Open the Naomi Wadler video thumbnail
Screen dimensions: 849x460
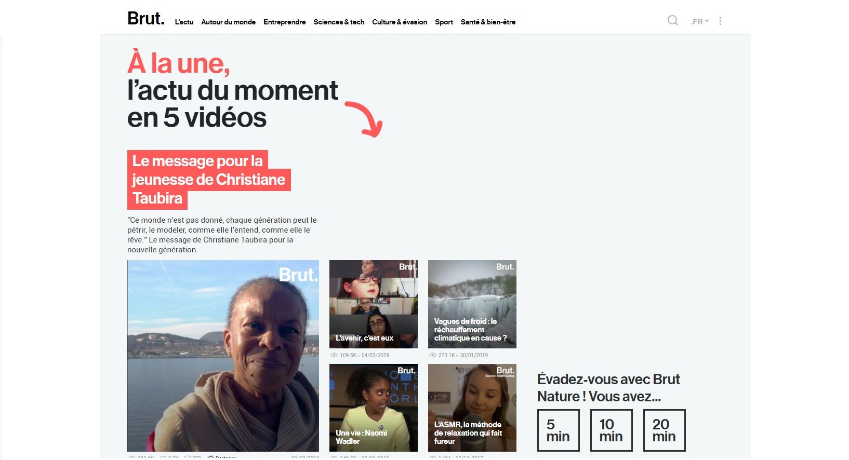pos(374,408)
